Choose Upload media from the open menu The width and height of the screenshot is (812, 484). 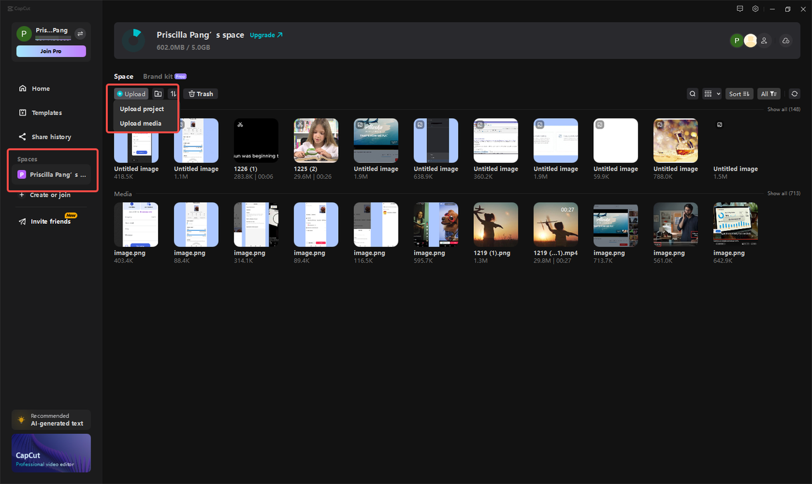click(x=140, y=123)
